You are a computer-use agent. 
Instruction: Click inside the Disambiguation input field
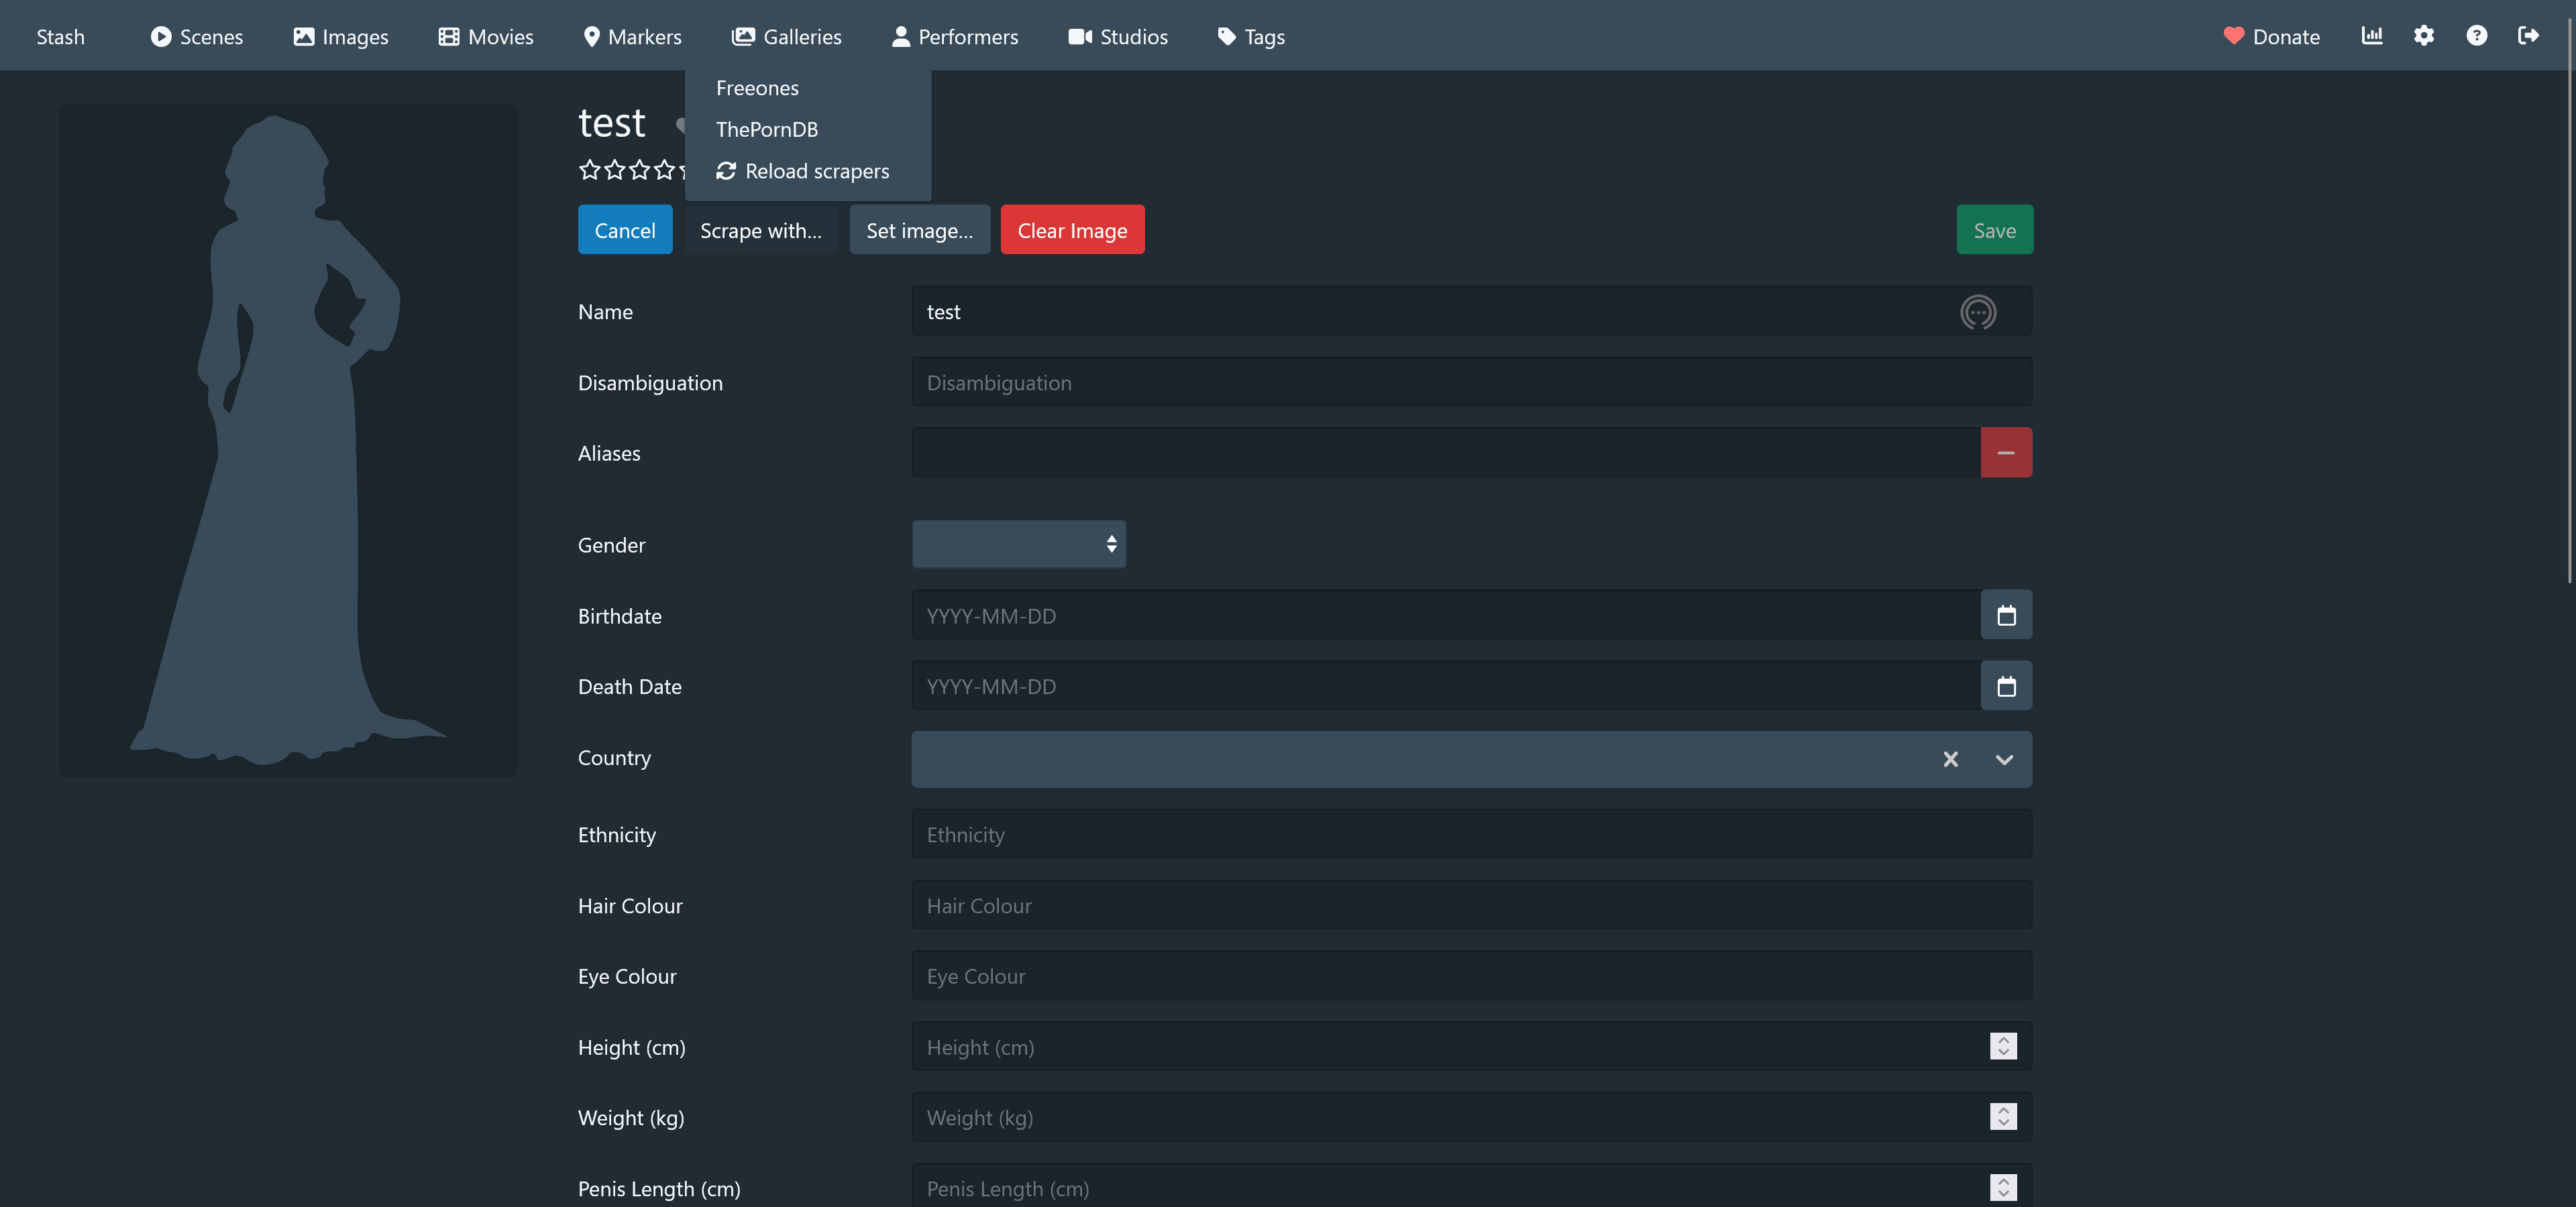click(1470, 382)
